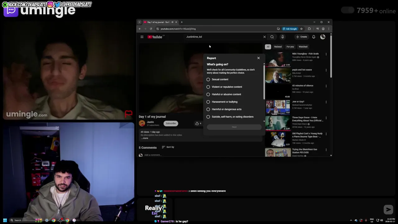The image size is (398, 224).
Task: Open options for Old Playboi Carti video
Action: [x=326, y=134]
